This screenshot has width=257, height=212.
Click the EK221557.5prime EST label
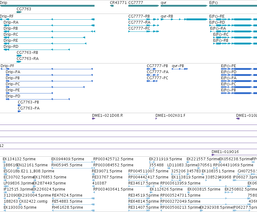(203, 159)
